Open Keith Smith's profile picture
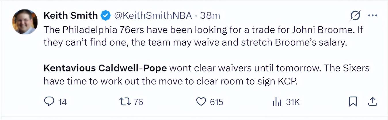The height and width of the screenshot is (120, 388). [x=25, y=22]
